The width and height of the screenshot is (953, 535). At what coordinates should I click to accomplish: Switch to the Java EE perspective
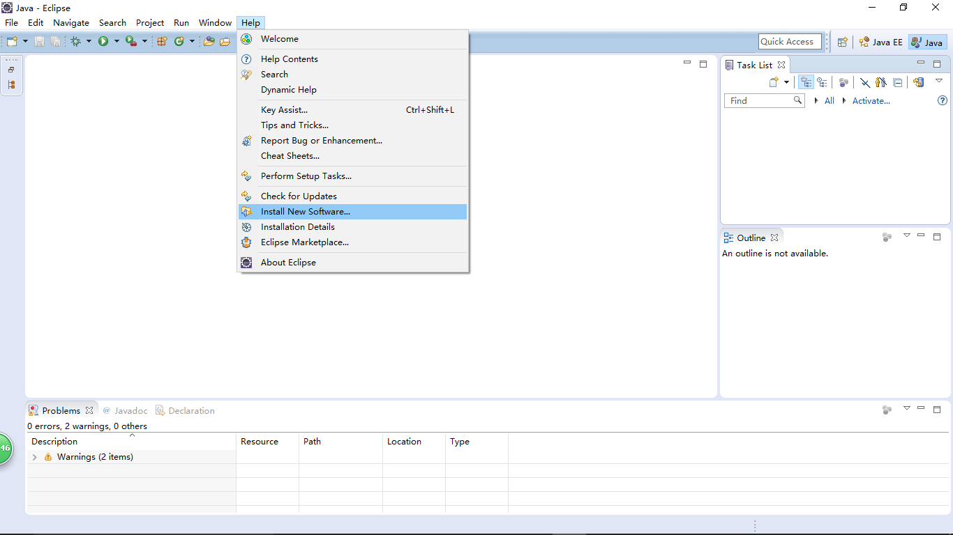pyautogui.click(x=881, y=42)
